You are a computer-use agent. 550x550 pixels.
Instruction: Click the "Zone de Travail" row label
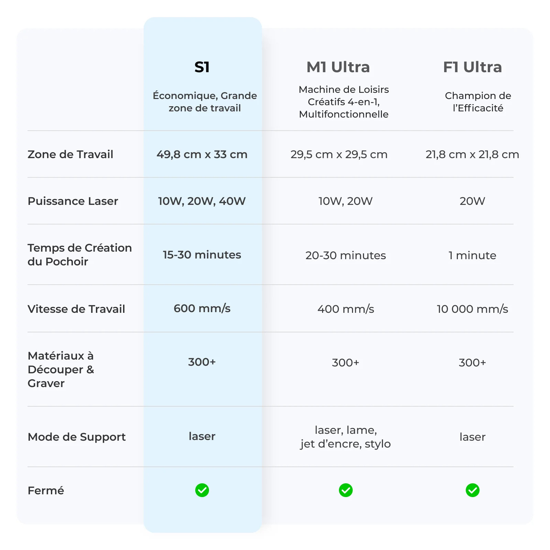(x=70, y=154)
